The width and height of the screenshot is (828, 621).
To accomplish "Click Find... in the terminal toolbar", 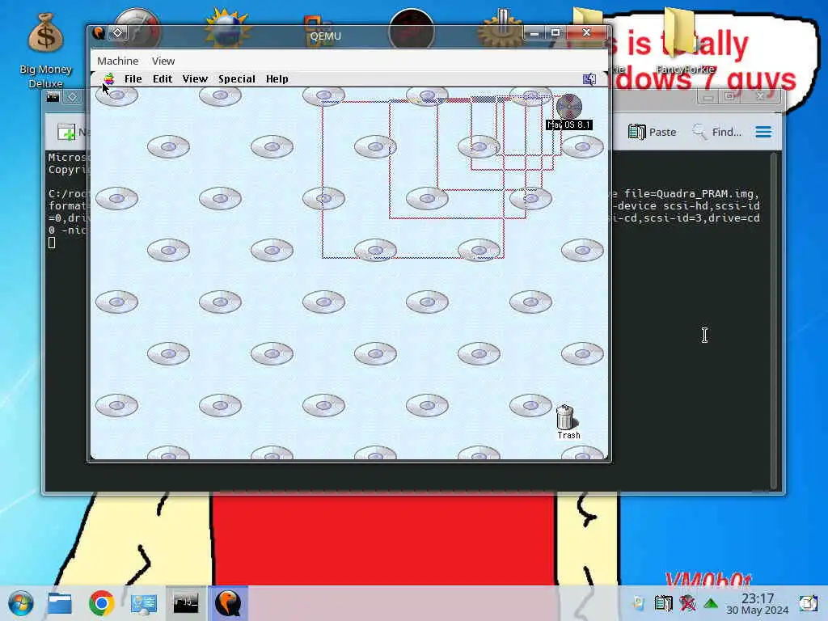I will point(716,132).
